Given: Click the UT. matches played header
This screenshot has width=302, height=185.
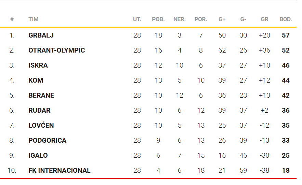Looking at the screenshot, I should coord(137,19).
